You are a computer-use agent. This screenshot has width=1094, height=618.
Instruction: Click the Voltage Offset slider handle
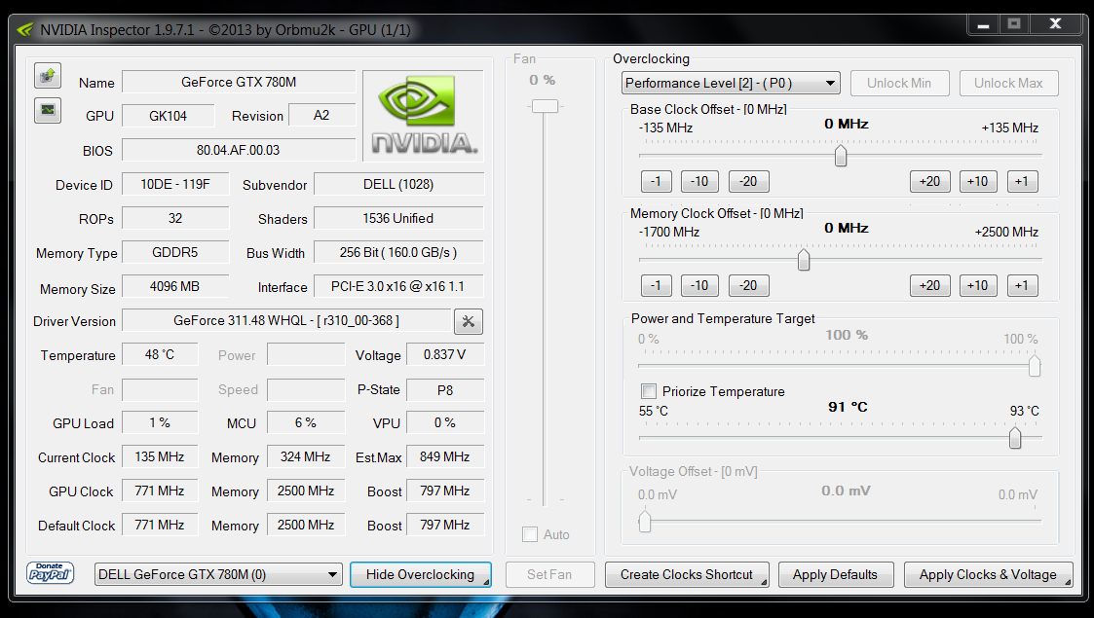point(645,521)
